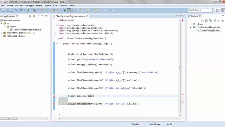Select the Java perspective button
Viewport: 225px width, 127px height.
223,10
